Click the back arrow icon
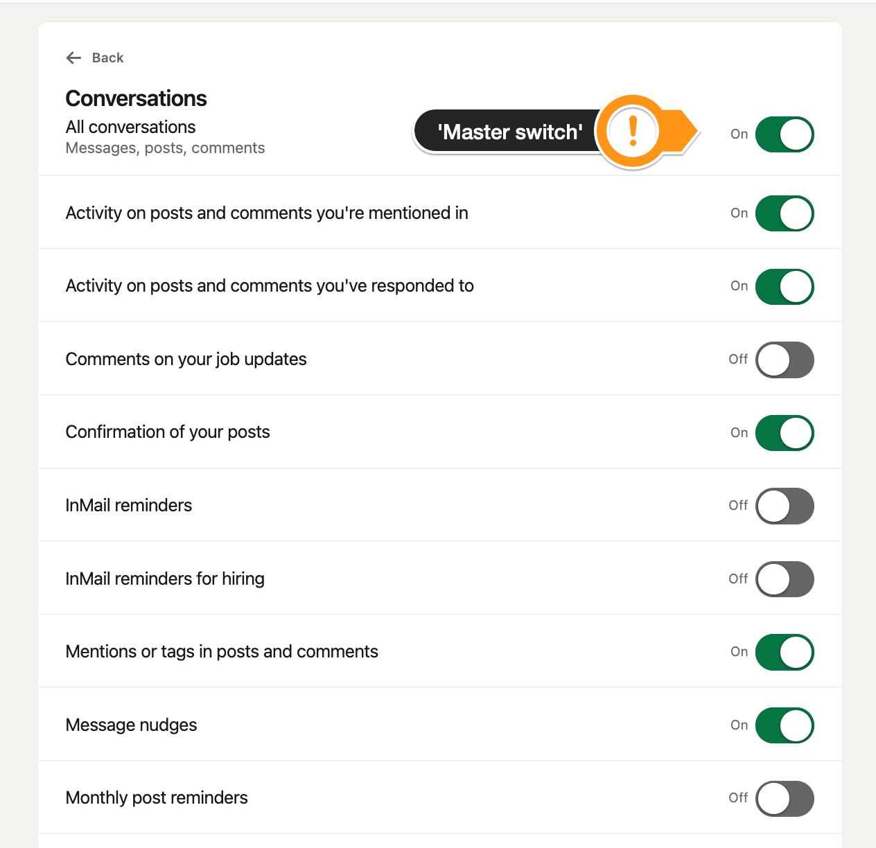 point(73,58)
